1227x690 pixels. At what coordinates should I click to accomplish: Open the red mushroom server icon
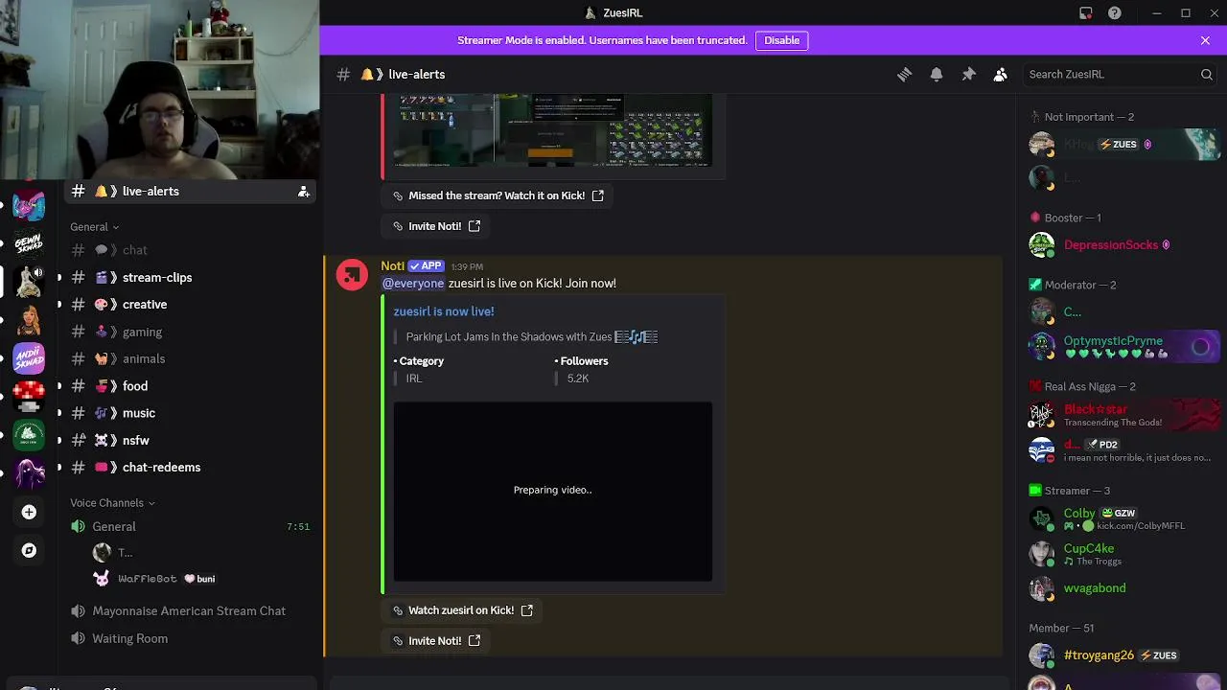point(29,397)
